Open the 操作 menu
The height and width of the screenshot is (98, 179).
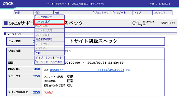[44, 13]
